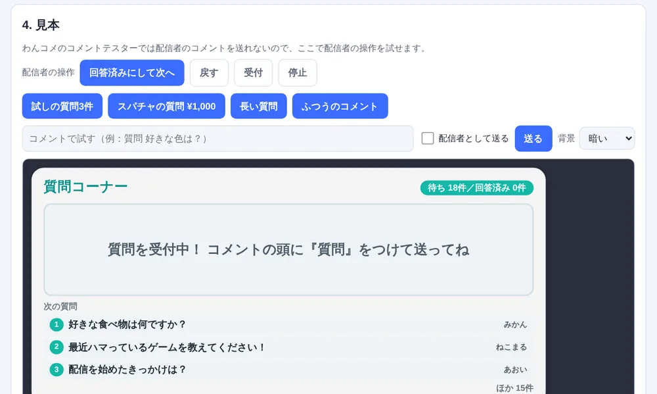Click the 停止 button

298,72
